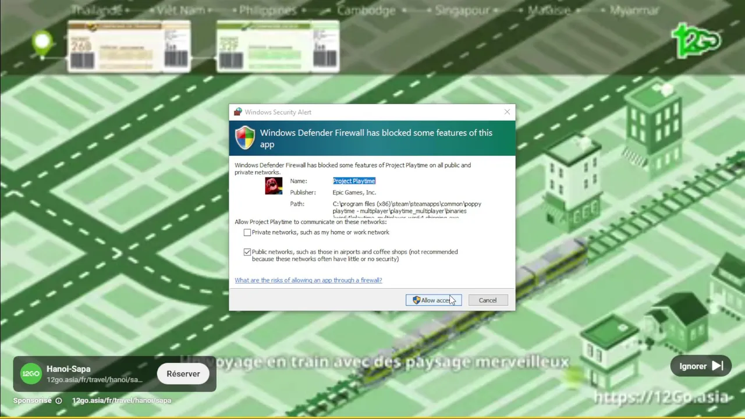Open the firewall risks help link

(x=308, y=280)
